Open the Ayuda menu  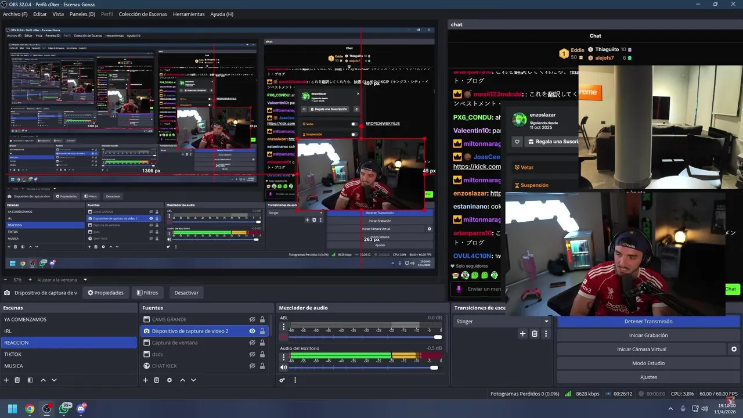(x=222, y=14)
